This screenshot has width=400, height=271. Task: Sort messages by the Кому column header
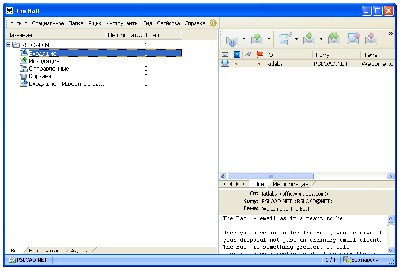[322, 55]
